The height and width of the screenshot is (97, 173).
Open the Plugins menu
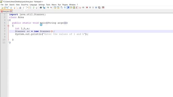point(65,5)
